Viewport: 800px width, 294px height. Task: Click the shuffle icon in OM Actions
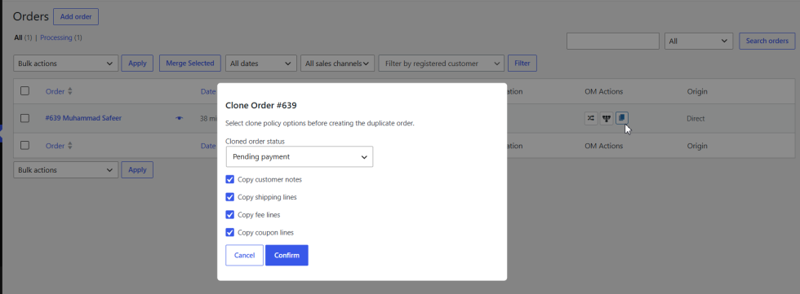pos(590,118)
